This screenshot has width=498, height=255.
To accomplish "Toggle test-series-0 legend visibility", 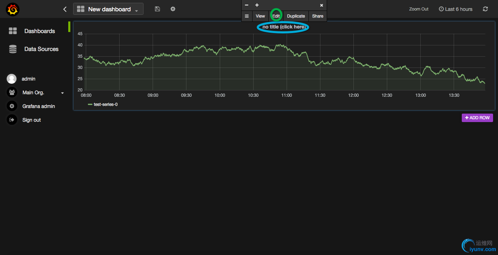I will click(105, 104).
